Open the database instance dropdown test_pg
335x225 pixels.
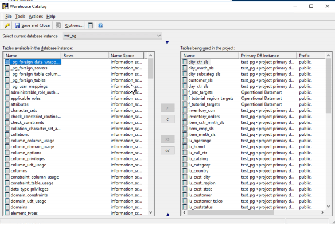[x=112, y=36]
